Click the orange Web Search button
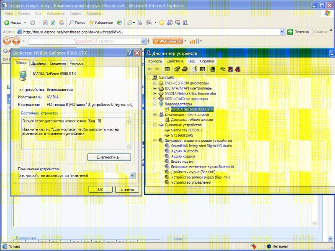 pyautogui.click(x=168, y=41)
